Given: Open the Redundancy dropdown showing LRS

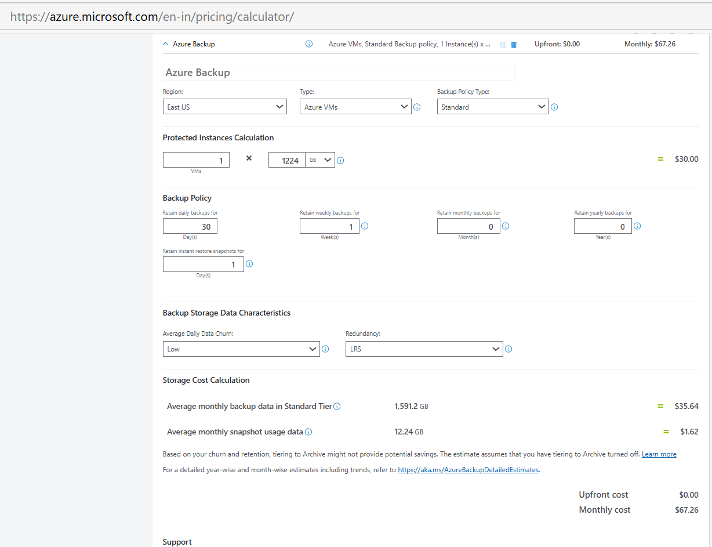Looking at the screenshot, I should point(424,349).
